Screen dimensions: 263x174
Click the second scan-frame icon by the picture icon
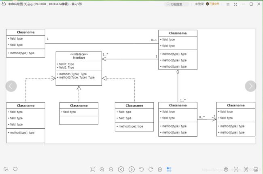pos(246,170)
